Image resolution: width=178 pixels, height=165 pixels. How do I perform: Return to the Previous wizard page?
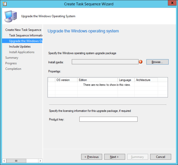tap(92, 157)
